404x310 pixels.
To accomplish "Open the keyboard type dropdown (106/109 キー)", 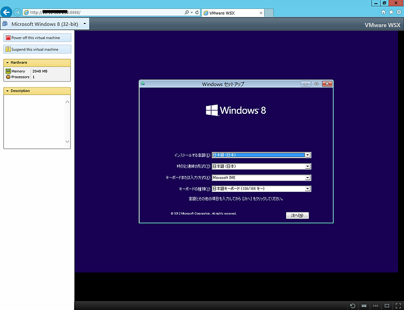I will pos(307,189).
